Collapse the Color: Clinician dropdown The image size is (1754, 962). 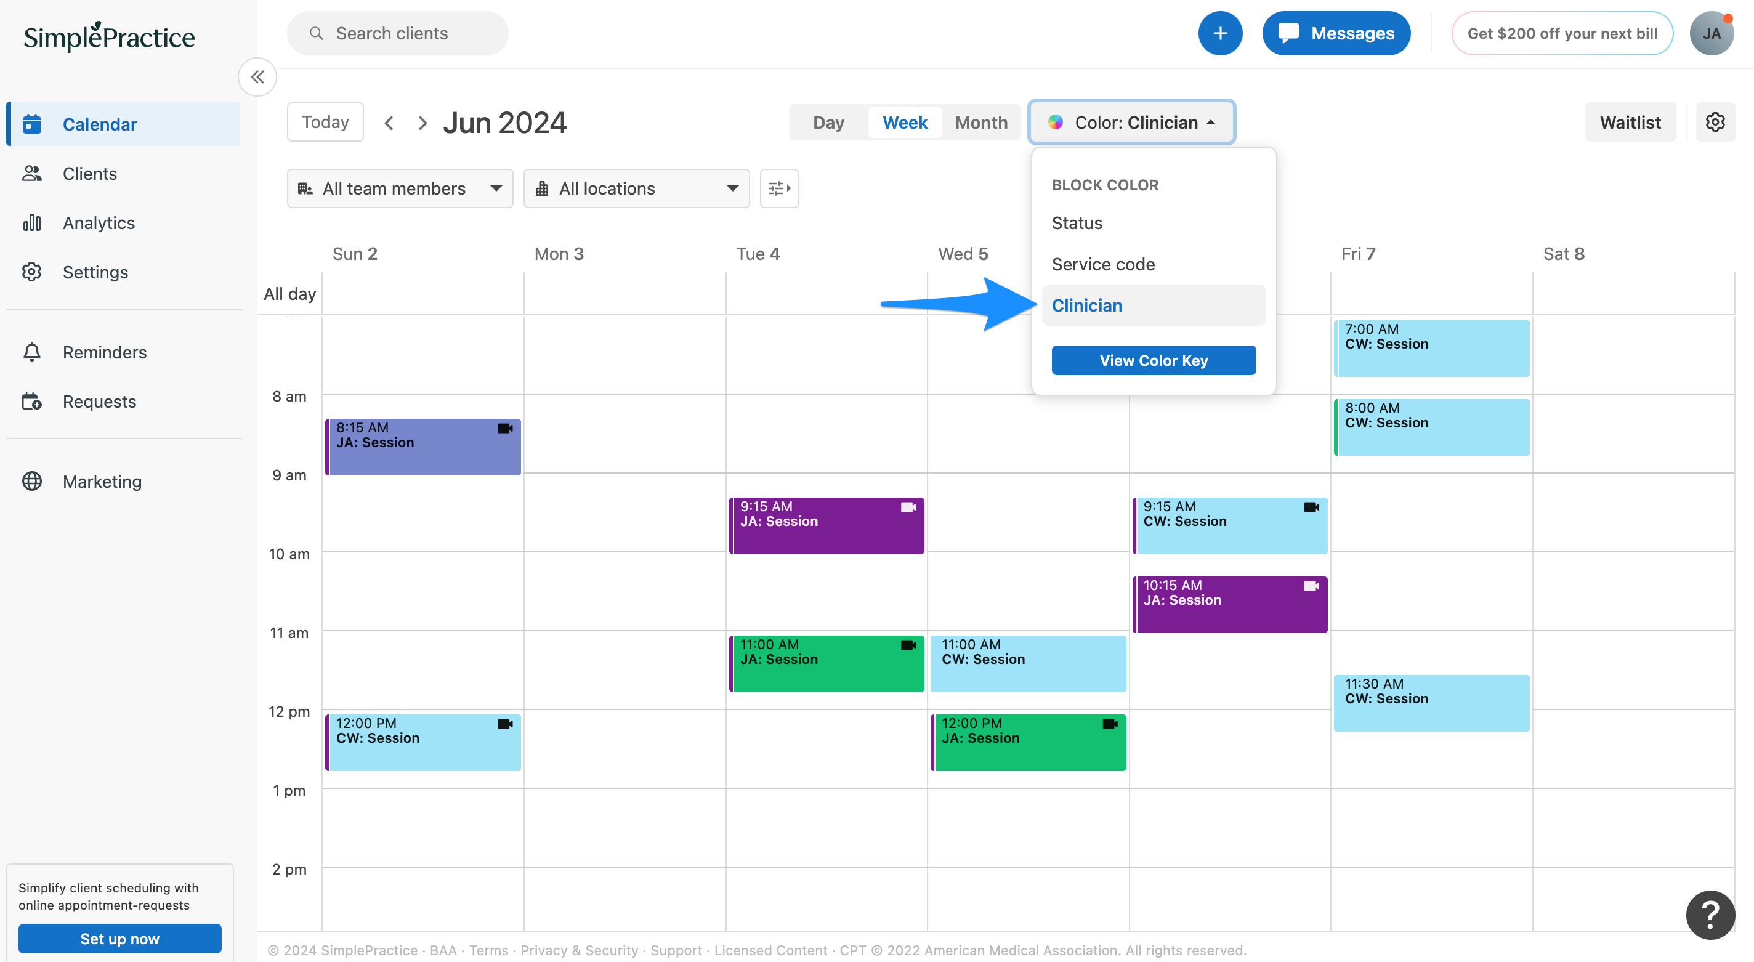click(x=1131, y=123)
